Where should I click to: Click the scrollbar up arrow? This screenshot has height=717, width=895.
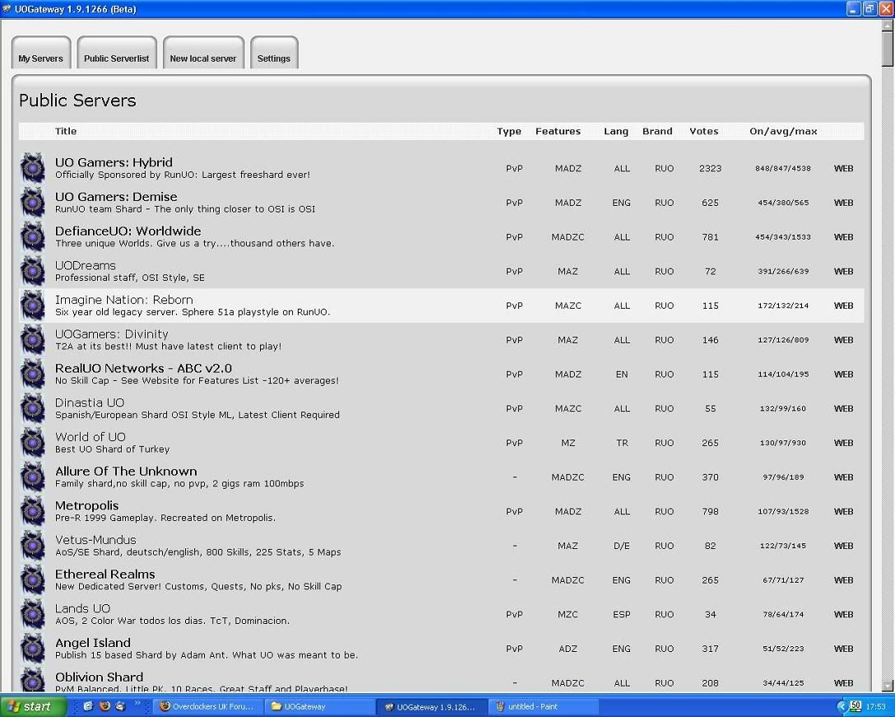pyautogui.click(x=888, y=26)
